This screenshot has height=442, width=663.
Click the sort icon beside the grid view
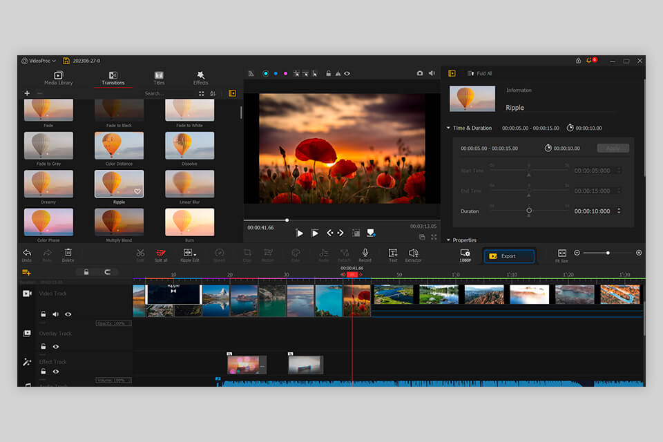coord(213,93)
